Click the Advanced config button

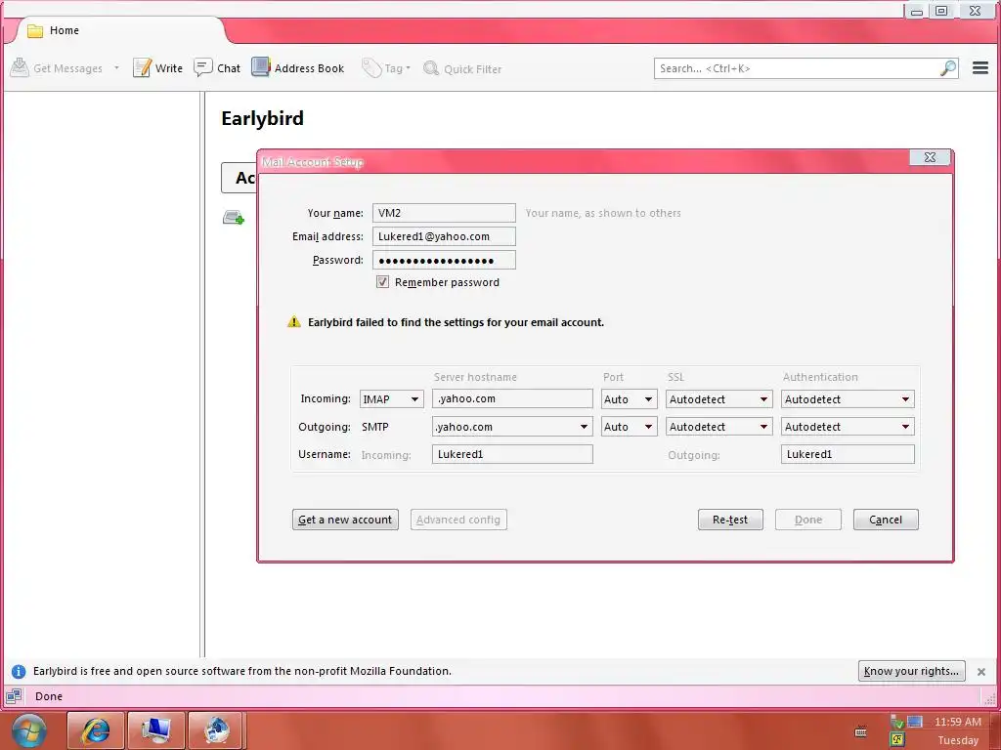pos(458,520)
